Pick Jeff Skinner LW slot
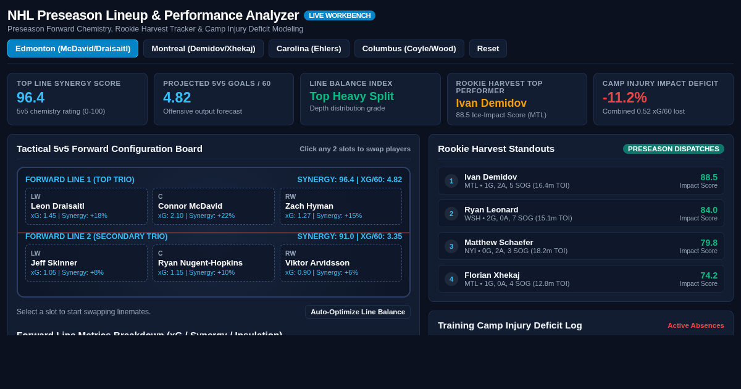Viewport: 741px width, 389px height. point(86,263)
